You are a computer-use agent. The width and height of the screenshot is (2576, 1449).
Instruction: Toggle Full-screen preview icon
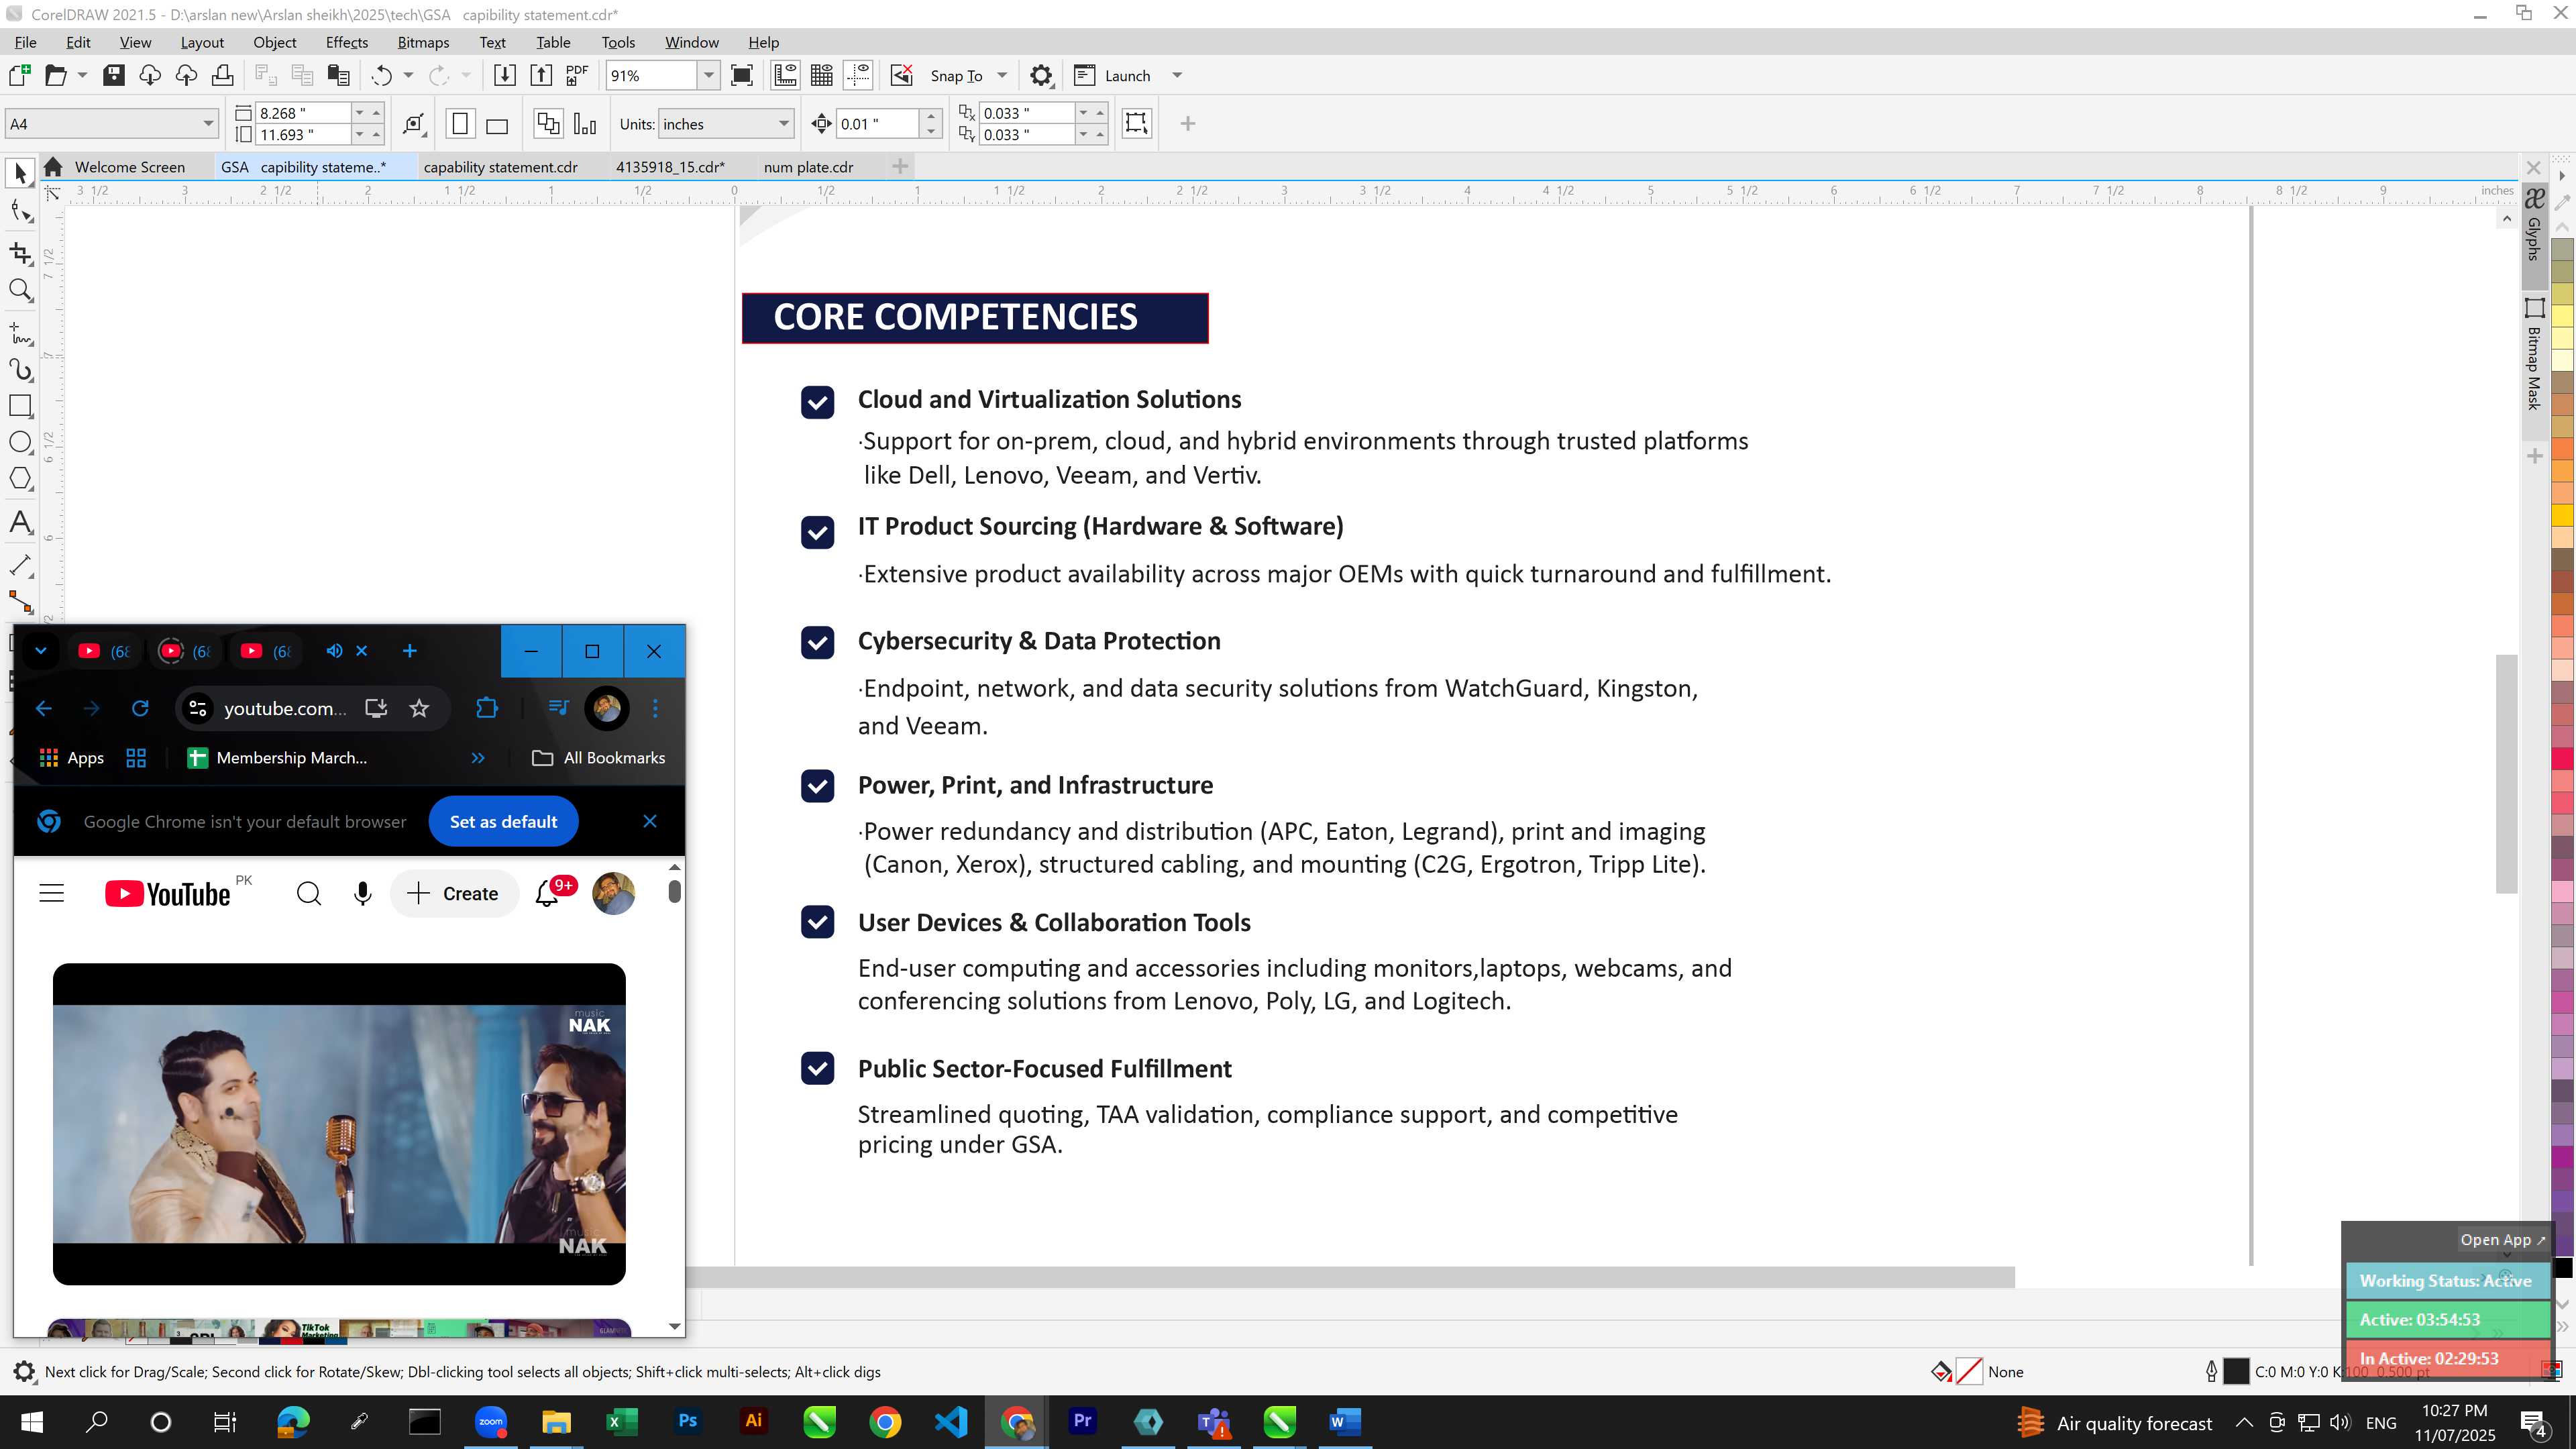pyautogui.click(x=742, y=75)
